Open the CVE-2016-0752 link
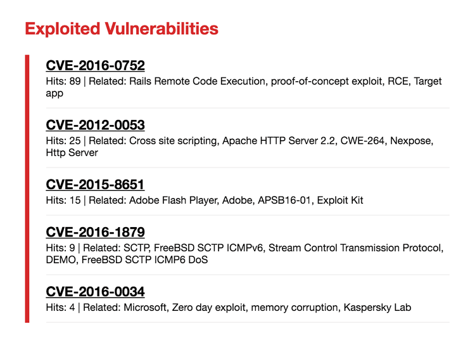The width and height of the screenshot is (475, 347). (95, 66)
